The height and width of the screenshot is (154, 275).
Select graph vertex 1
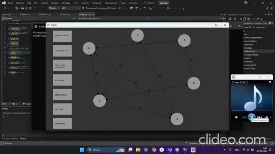tap(137, 36)
